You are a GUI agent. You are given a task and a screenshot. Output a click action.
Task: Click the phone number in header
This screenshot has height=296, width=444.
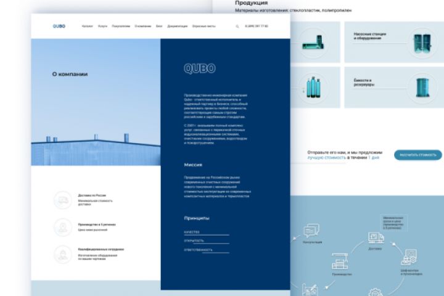pos(257,26)
